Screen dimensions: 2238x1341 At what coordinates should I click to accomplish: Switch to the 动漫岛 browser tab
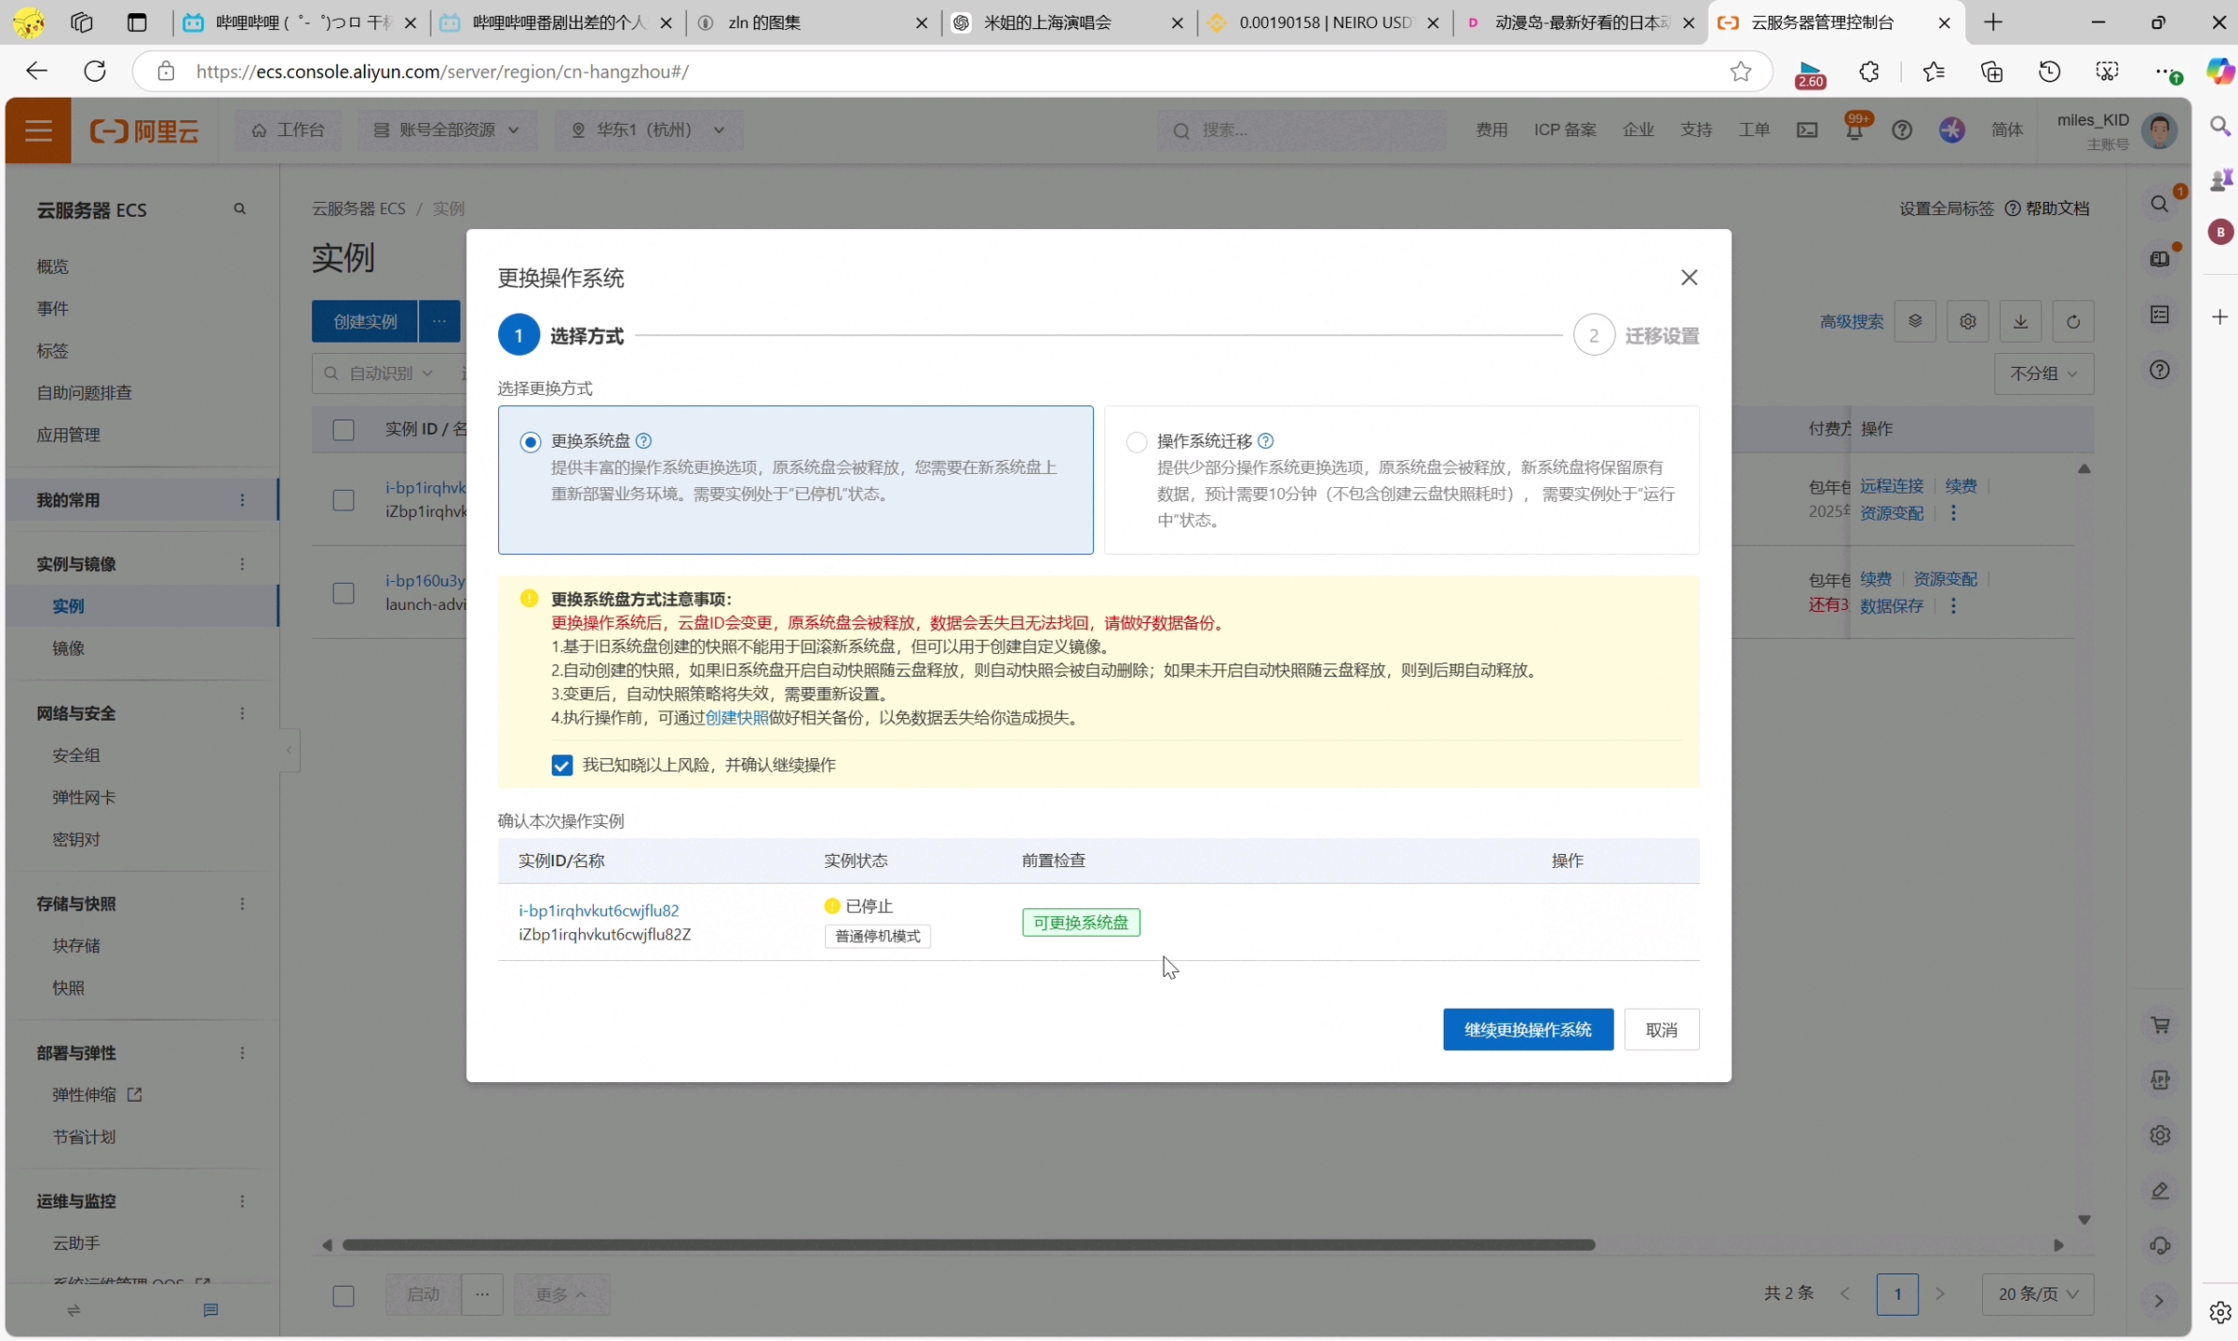coord(1579,22)
